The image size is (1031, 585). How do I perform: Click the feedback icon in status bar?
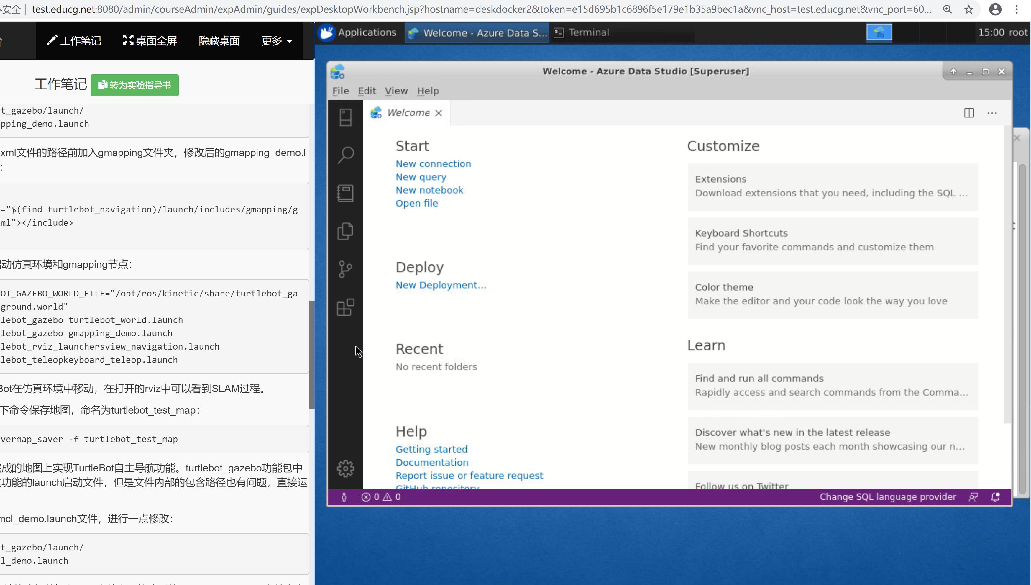coord(973,497)
